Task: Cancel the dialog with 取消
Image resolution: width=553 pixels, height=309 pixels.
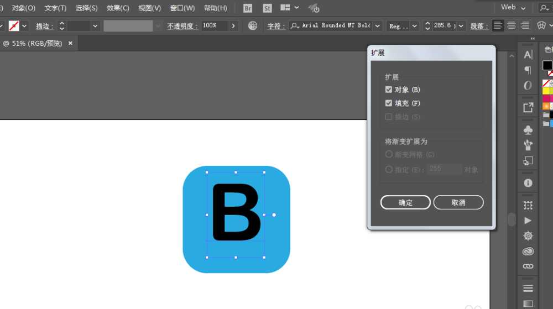Action: pos(458,203)
